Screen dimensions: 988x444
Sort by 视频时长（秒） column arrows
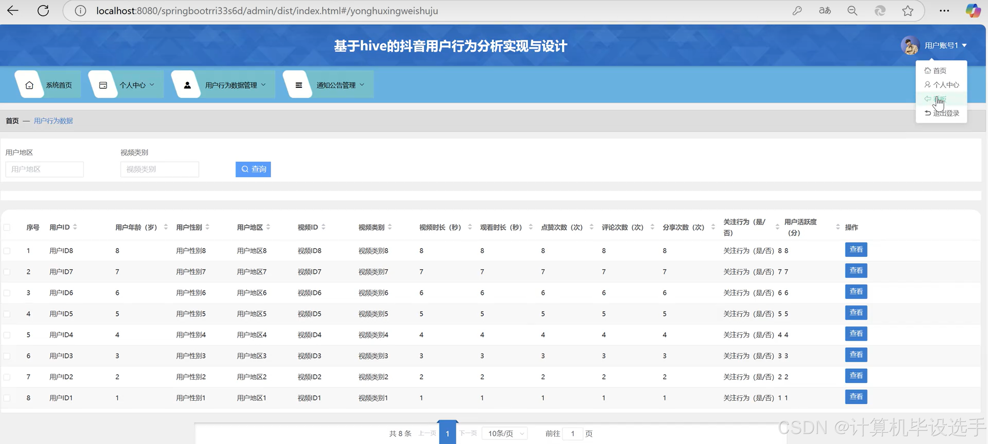tap(470, 227)
